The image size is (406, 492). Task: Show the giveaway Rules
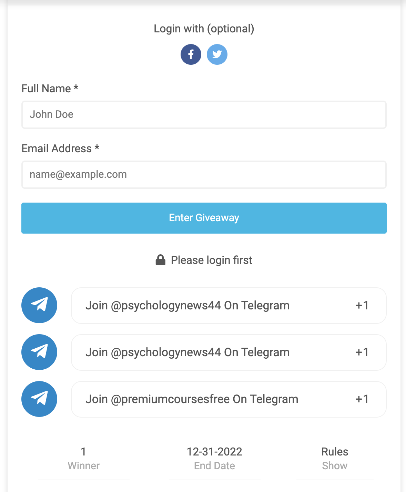tap(334, 458)
